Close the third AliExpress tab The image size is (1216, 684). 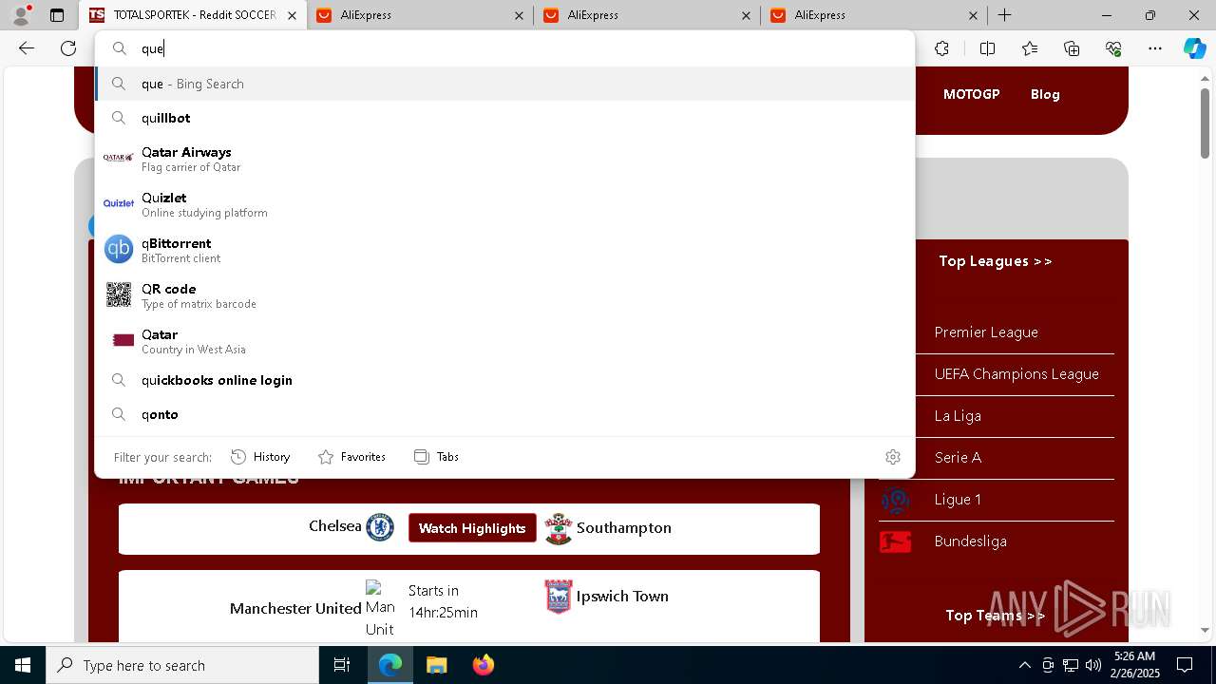click(x=974, y=15)
